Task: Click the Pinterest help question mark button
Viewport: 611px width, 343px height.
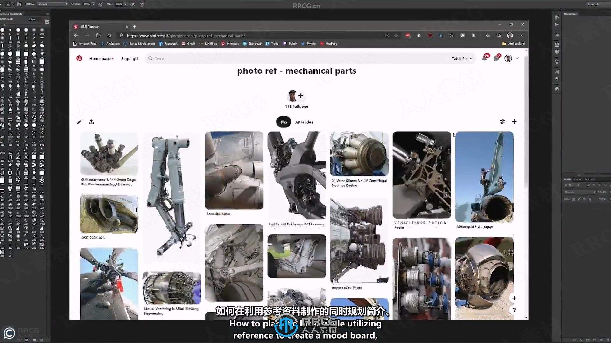Action: pos(514,310)
